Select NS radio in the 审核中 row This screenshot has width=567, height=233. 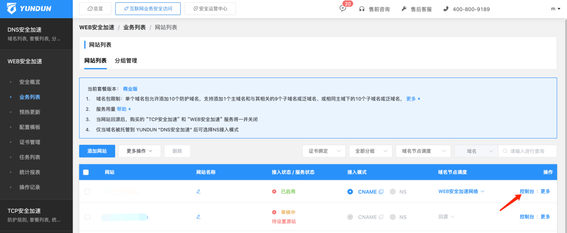[393, 217]
